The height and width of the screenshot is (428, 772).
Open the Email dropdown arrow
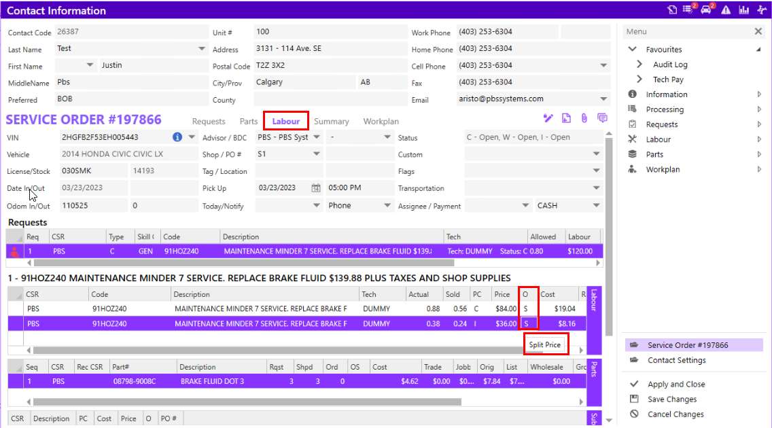(603, 99)
